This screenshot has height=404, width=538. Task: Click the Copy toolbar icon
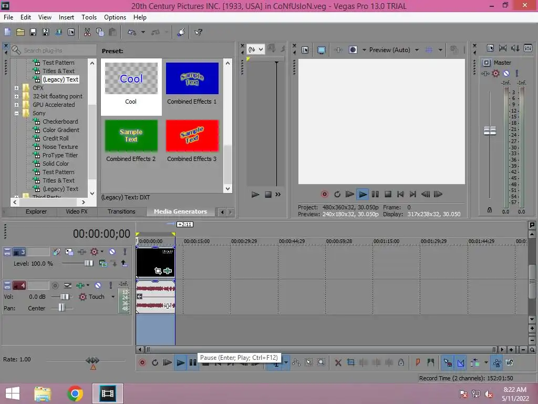pyautogui.click(x=100, y=32)
